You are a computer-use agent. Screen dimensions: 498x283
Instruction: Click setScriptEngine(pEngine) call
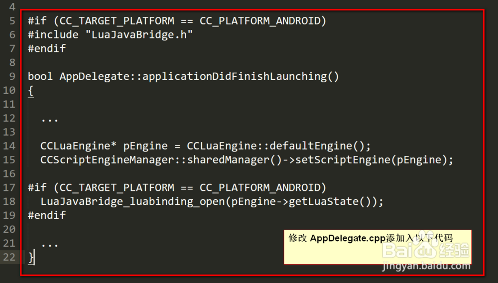point(371,160)
